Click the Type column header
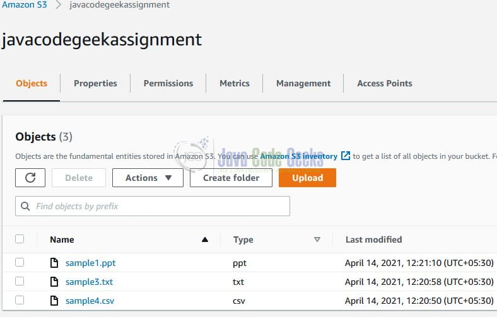The image size is (497, 317). [243, 239]
